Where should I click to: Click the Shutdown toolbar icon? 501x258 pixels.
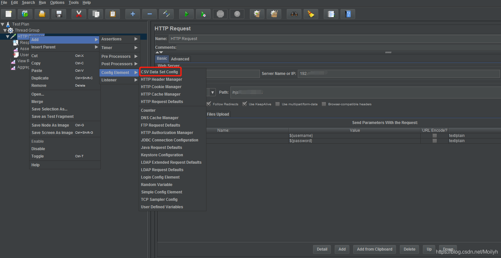tap(237, 14)
